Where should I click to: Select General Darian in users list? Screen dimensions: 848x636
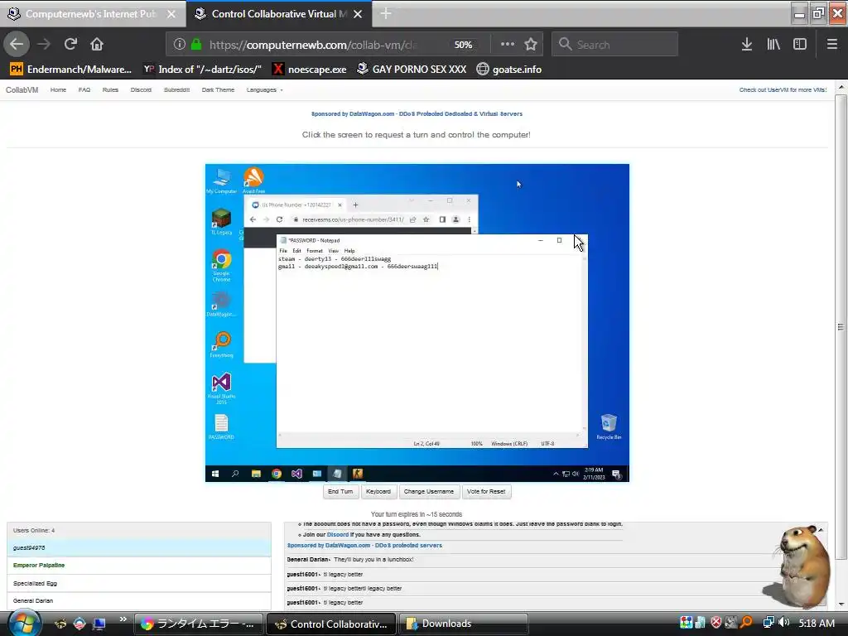click(x=139, y=600)
